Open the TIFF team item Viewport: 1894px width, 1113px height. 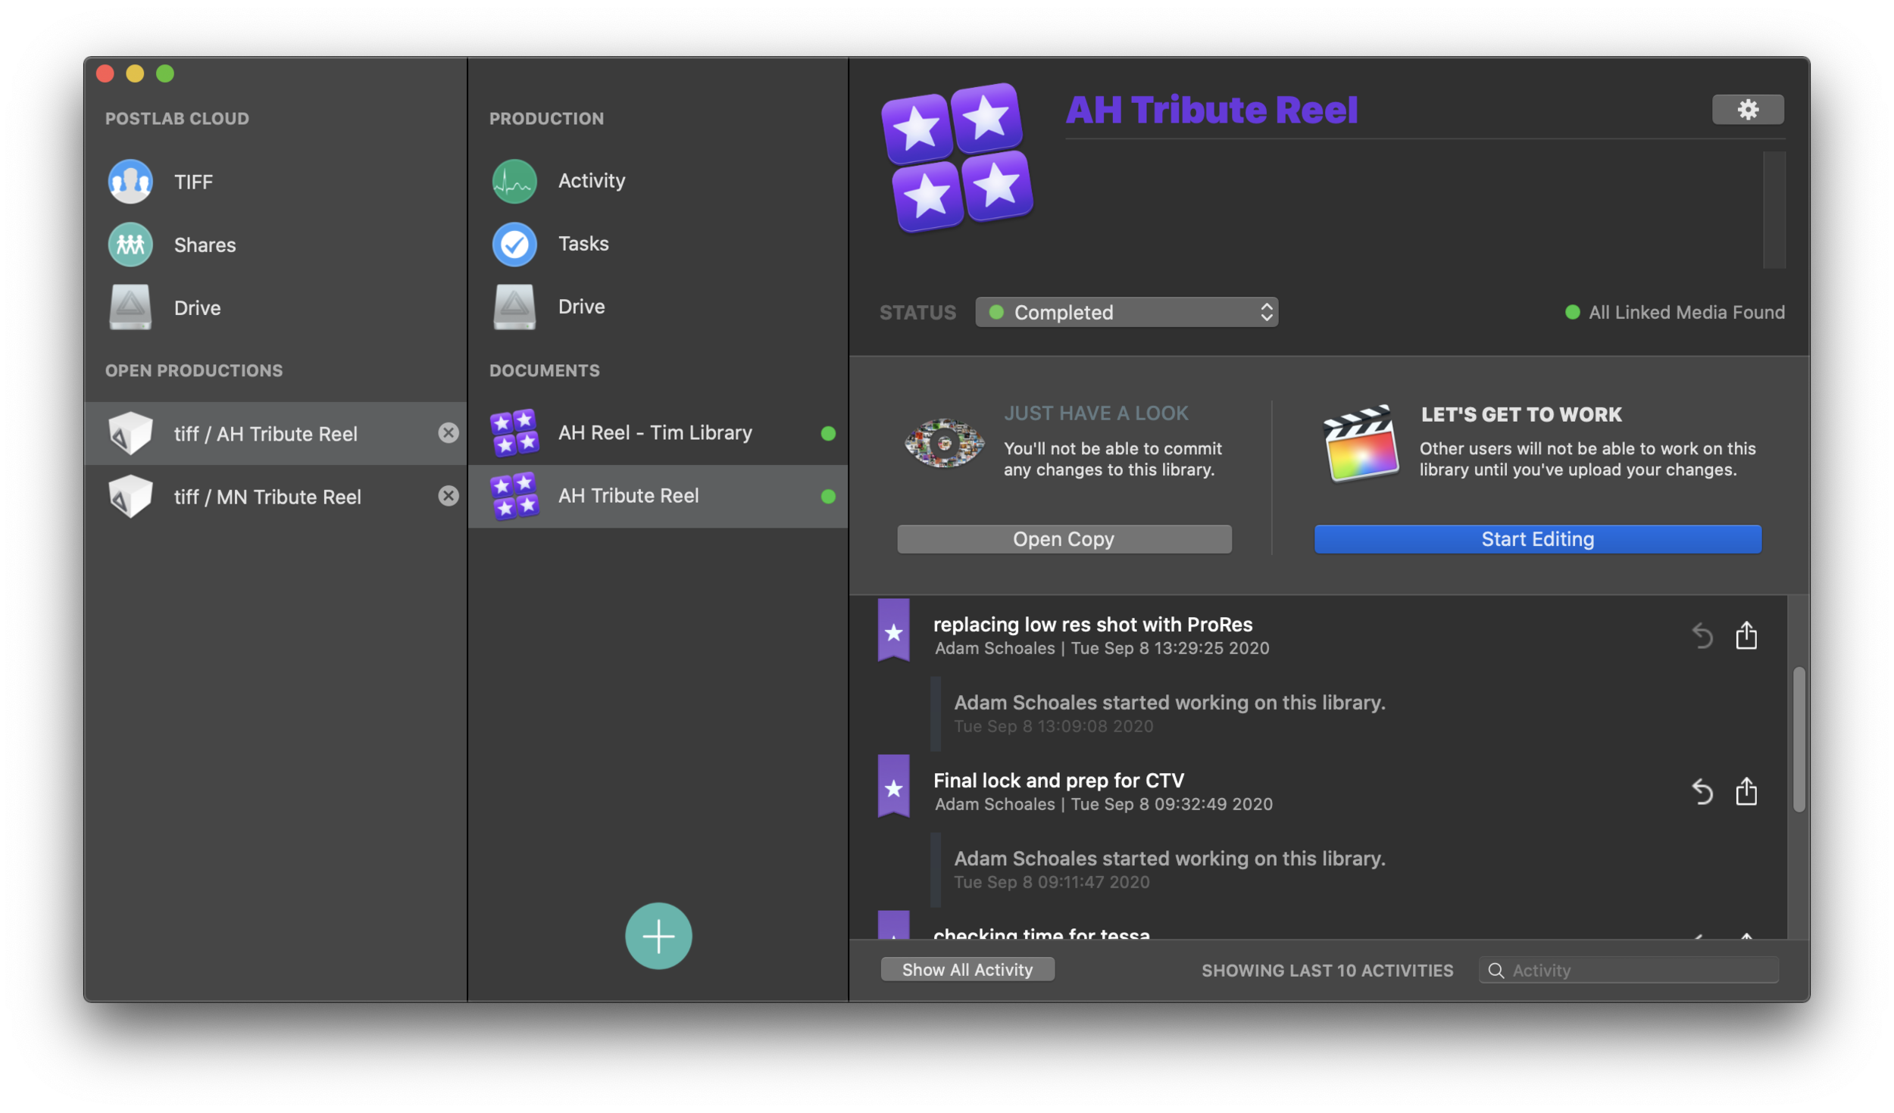pyautogui.click(x=193, y=182)
